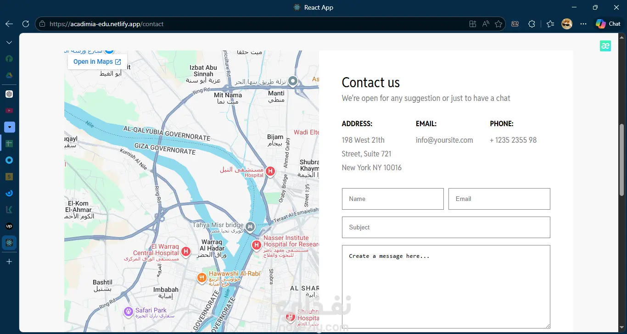
Task: Expand the vertical tabs chevron
Action: [9, 42]
